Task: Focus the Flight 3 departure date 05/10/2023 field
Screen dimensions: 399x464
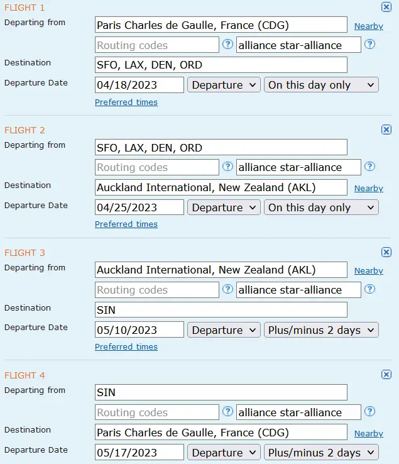Action: [139, 330]
